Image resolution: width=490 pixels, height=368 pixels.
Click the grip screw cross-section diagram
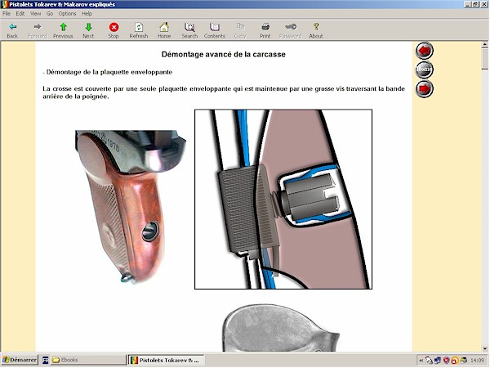click(283, 199)
